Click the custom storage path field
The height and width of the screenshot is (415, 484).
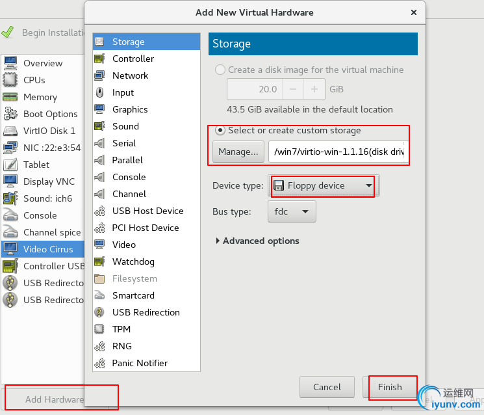point(338,152)
